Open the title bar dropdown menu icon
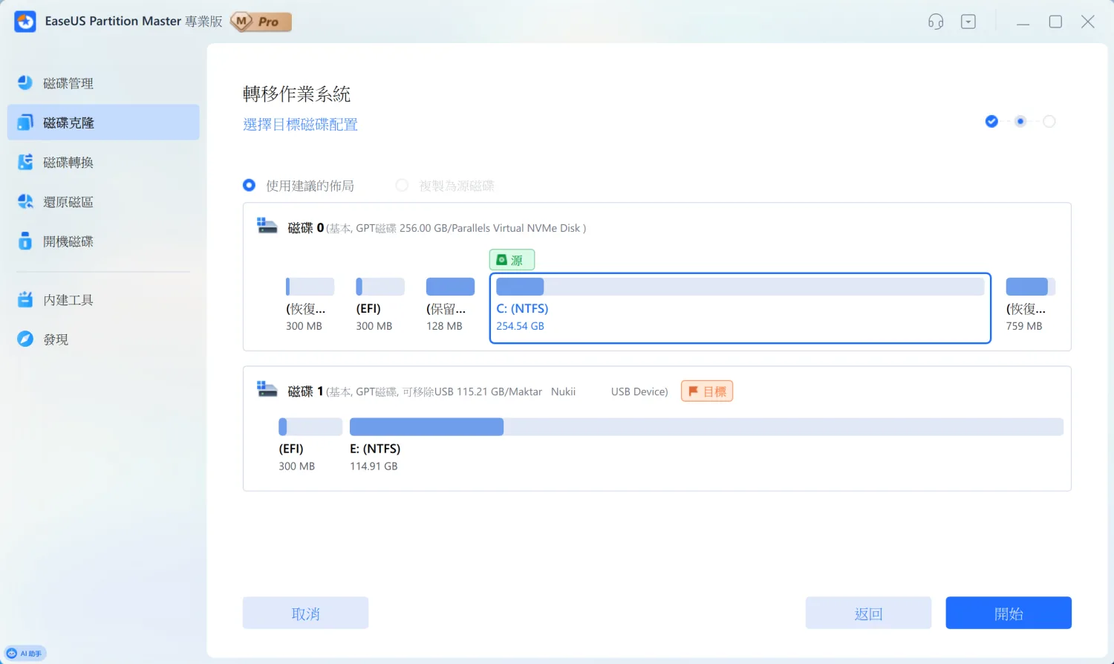This screenshot has height=664, width=1114. pyautogui.click(x=968, y=22)
